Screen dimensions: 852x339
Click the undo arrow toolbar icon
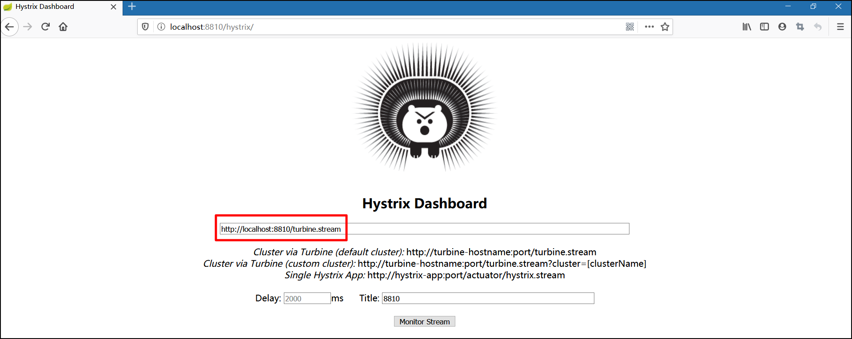818,27
